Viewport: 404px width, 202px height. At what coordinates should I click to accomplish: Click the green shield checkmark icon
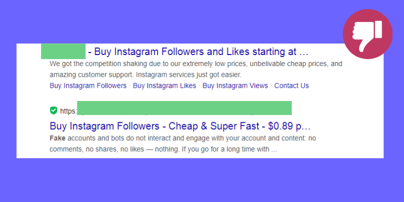click(54, 111)
